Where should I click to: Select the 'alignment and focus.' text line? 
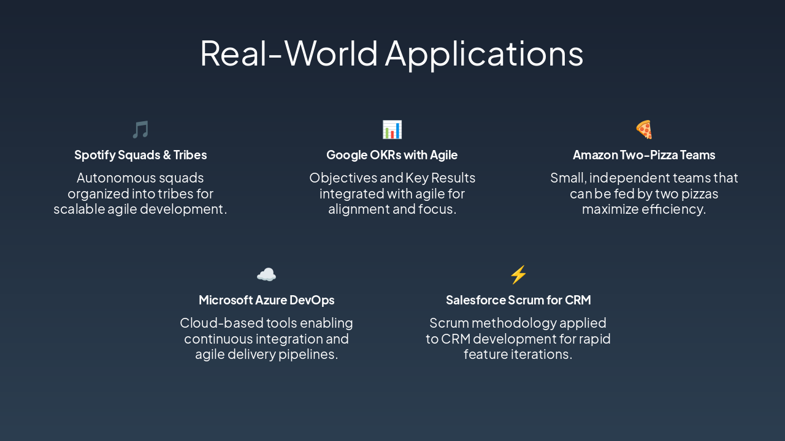pos(392,209)
